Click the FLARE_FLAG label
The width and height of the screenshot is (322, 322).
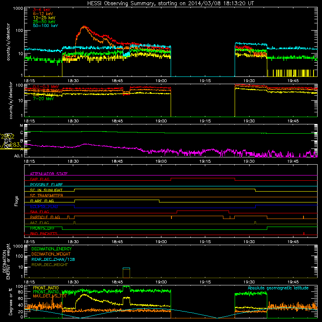point(42,201)
